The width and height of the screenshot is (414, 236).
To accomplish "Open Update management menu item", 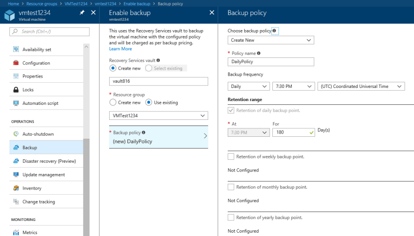I will 46,174.
